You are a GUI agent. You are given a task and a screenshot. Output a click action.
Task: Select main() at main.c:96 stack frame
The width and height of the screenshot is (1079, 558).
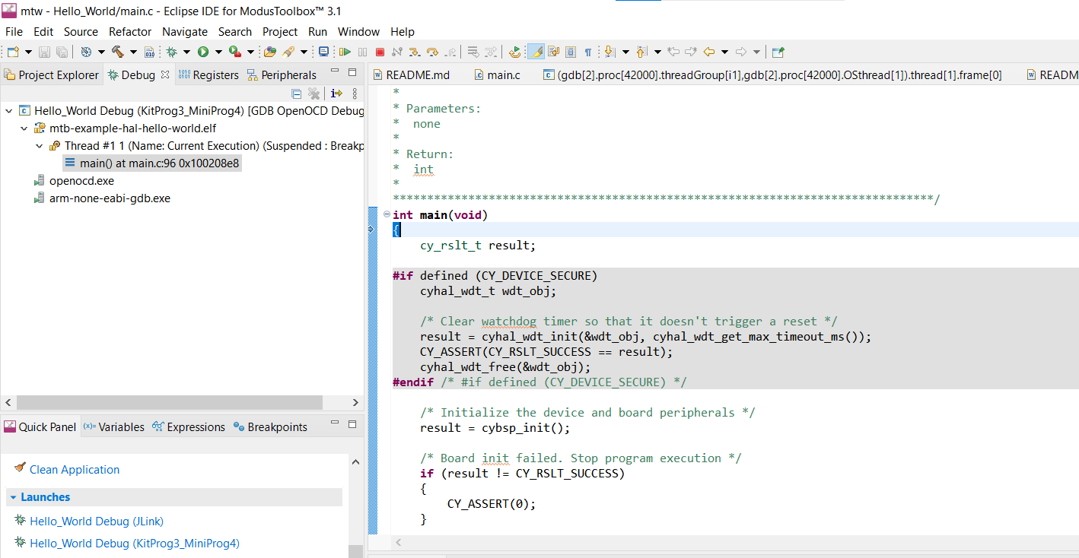[152, 163]
